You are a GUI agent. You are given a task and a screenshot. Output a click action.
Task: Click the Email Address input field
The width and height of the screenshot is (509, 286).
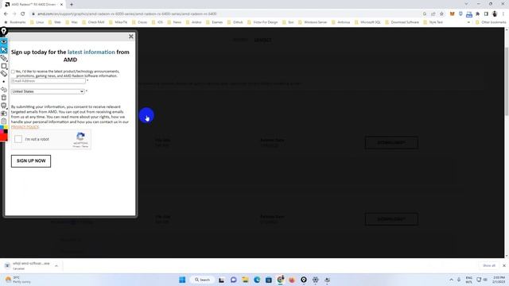pos(49,81)
